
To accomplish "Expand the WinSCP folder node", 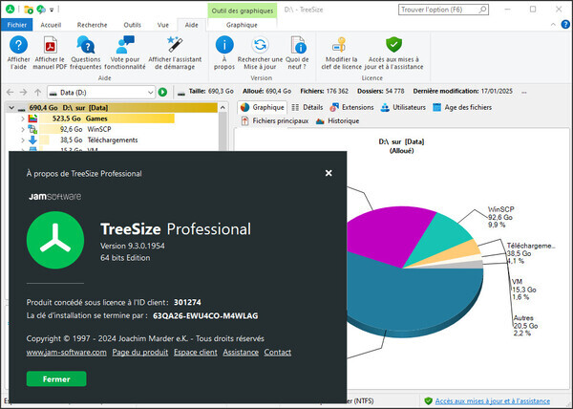I will coord(23,129).
